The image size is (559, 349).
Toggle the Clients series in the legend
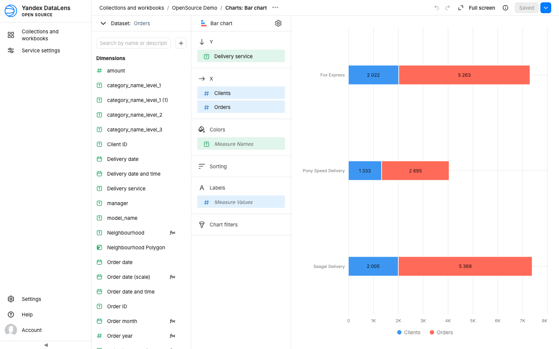409,332
